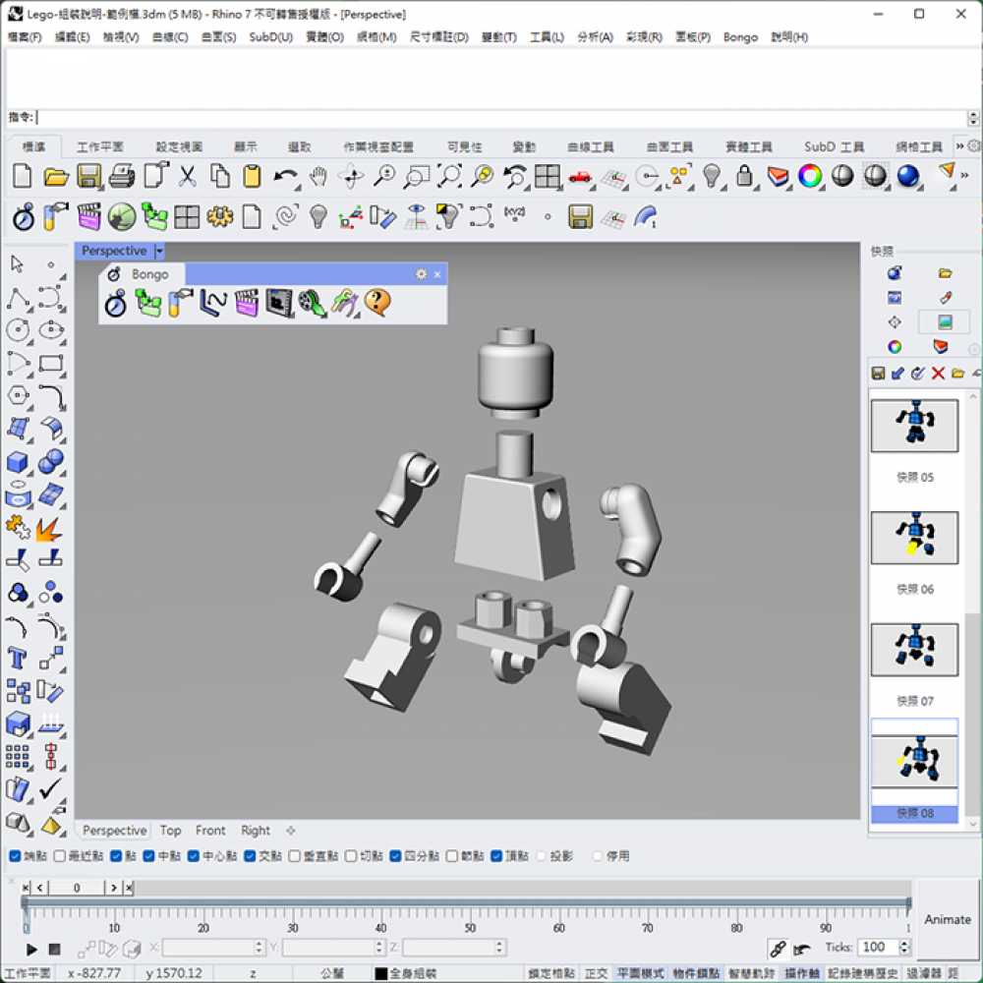Viewport: 983px width, 983px height.
Task: Click the red car icon in toolbar
Action: (580, 177)
